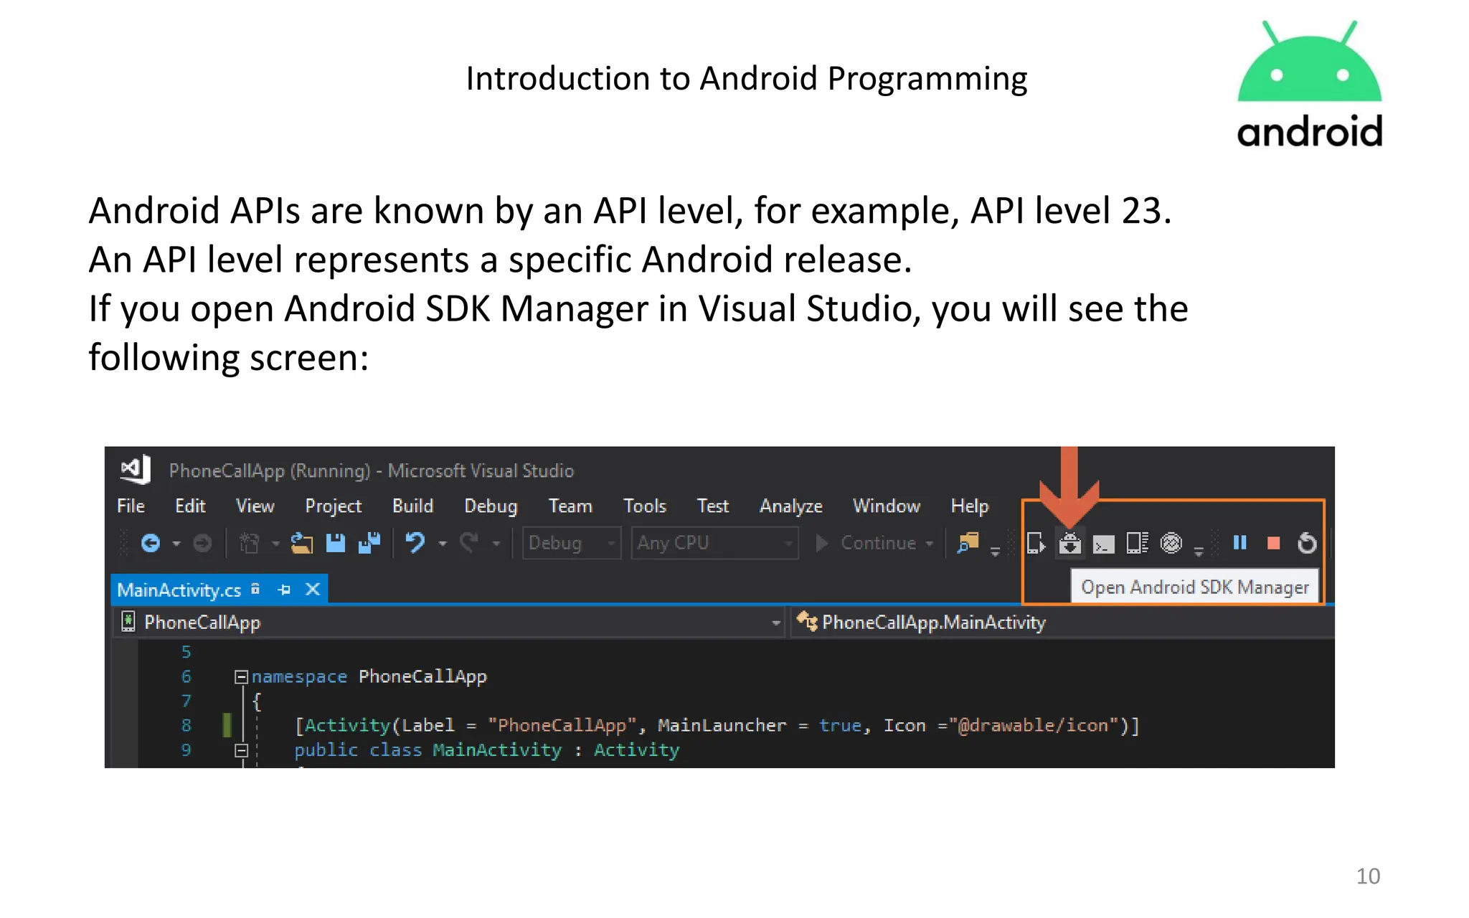Click the "@drawable/icon" string in code
This screenshot has width=1469, height=918.
(x=1034, y=726)
